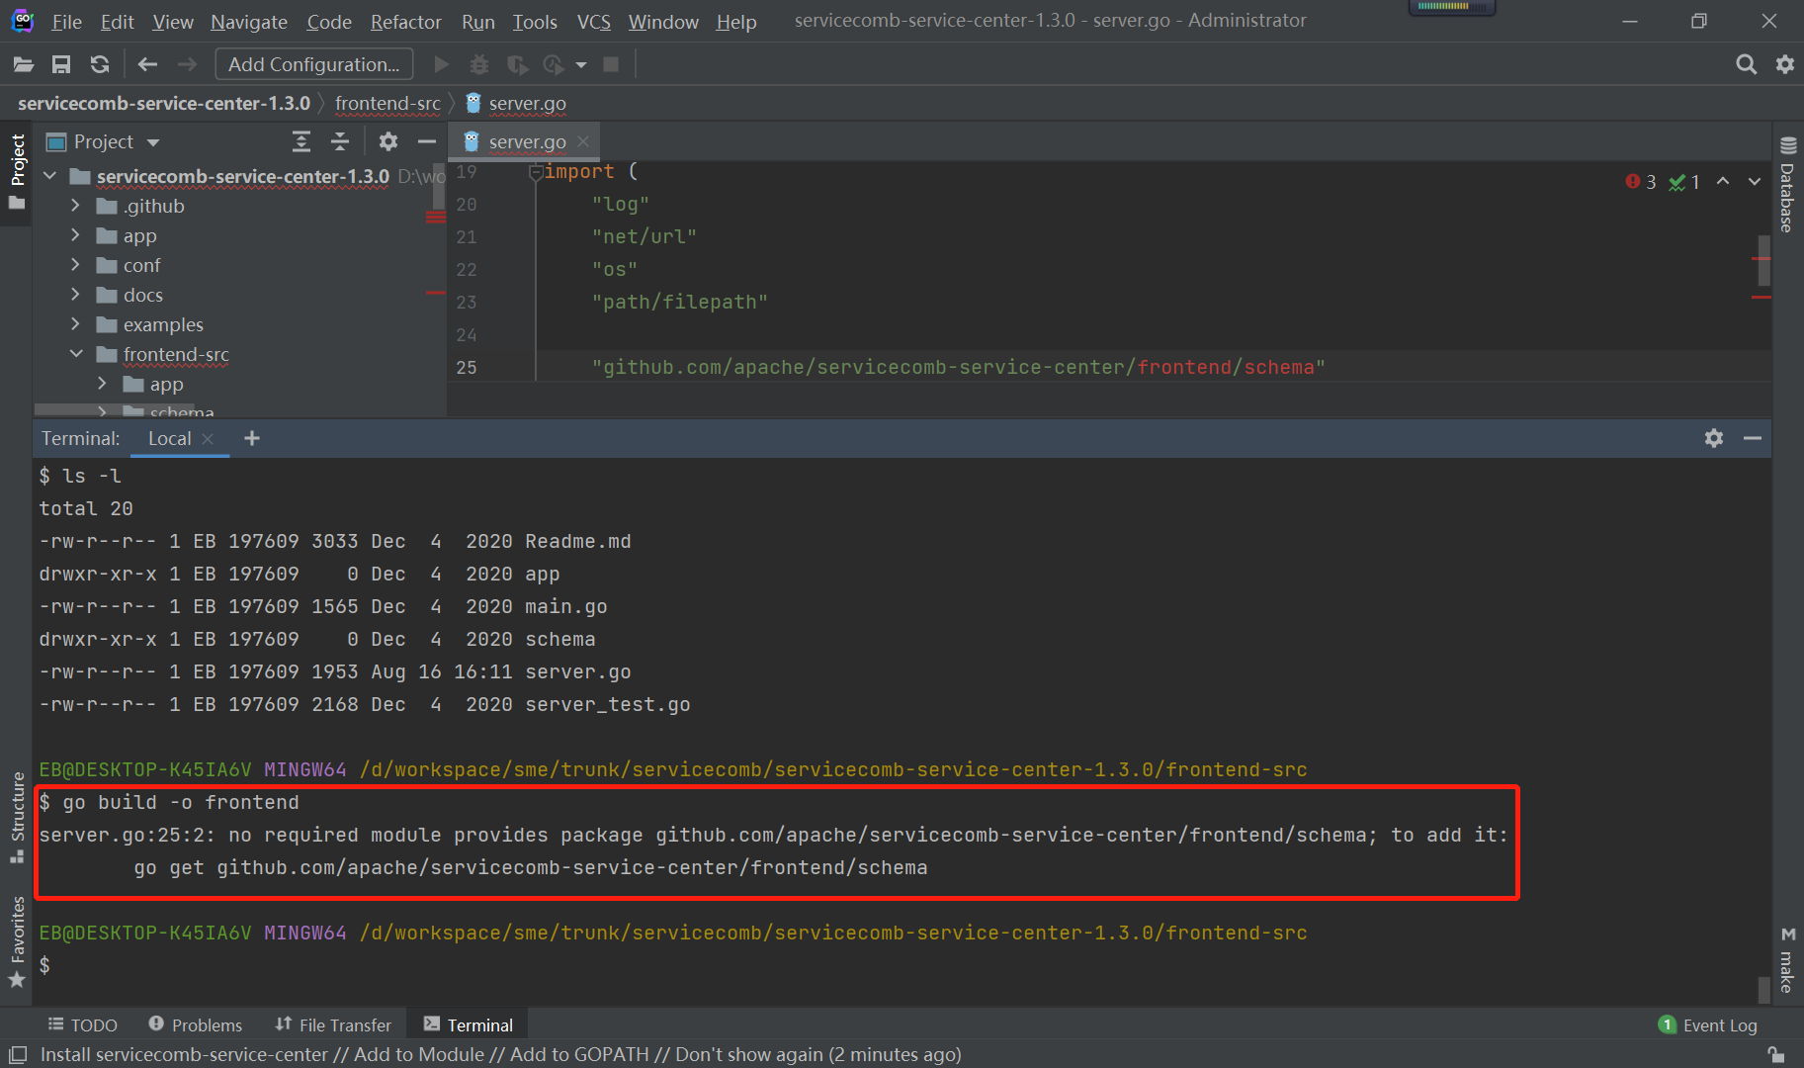
Task: Click the 3 errors indicator
Action: pos(1641,182)
